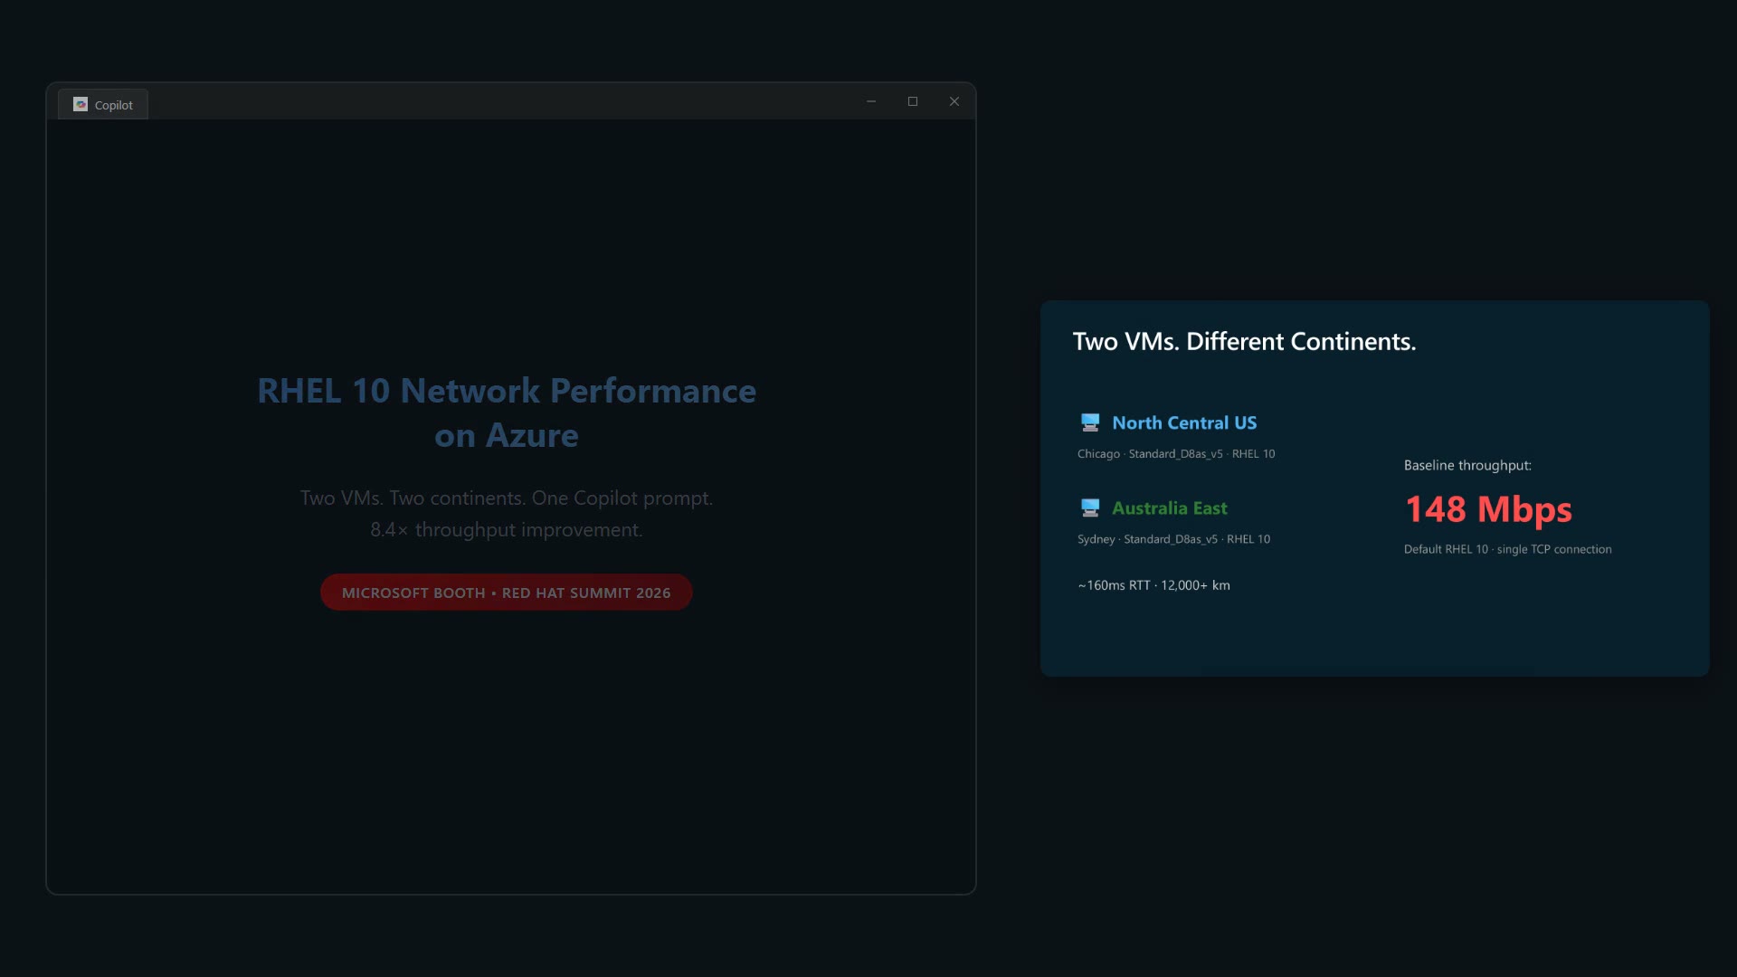
Task: Click the Default RHEL 10 single TCP connection note
Action: 1507,549
